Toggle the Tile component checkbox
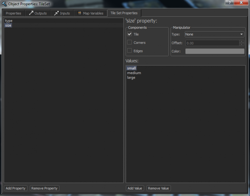250x196 pixels. pos(129,34)
